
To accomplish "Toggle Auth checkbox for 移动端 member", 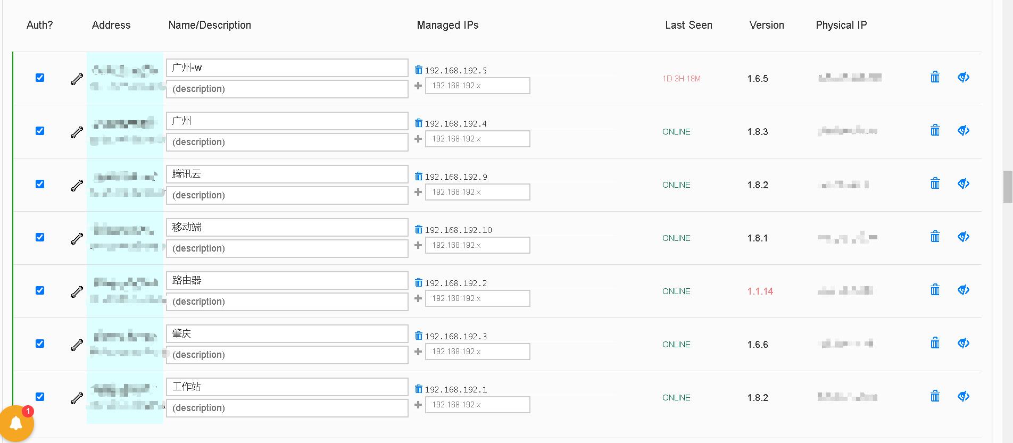I will click(40, 237).
